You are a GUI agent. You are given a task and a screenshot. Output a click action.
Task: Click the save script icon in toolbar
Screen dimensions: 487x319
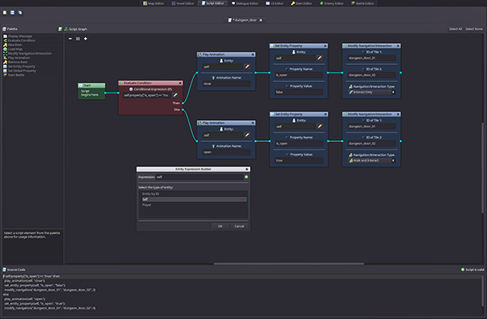pyautogui.click(x=12, y=12)
